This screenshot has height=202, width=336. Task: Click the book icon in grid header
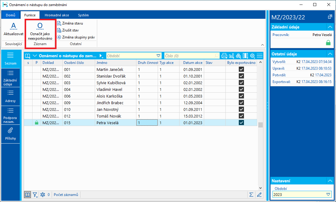point(28,56)
